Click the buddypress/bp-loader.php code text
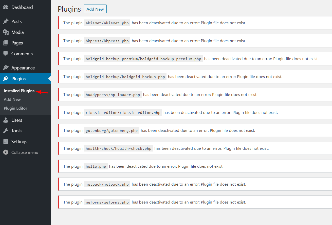 113,95
